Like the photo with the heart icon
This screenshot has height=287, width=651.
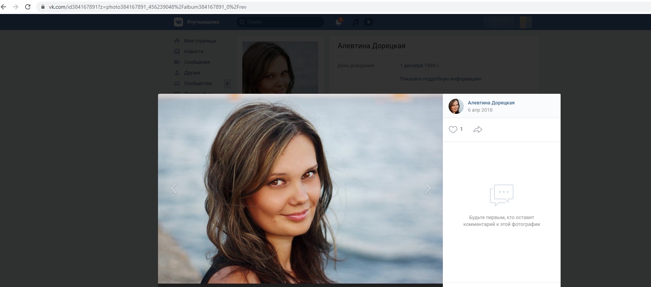click(453, 129)
